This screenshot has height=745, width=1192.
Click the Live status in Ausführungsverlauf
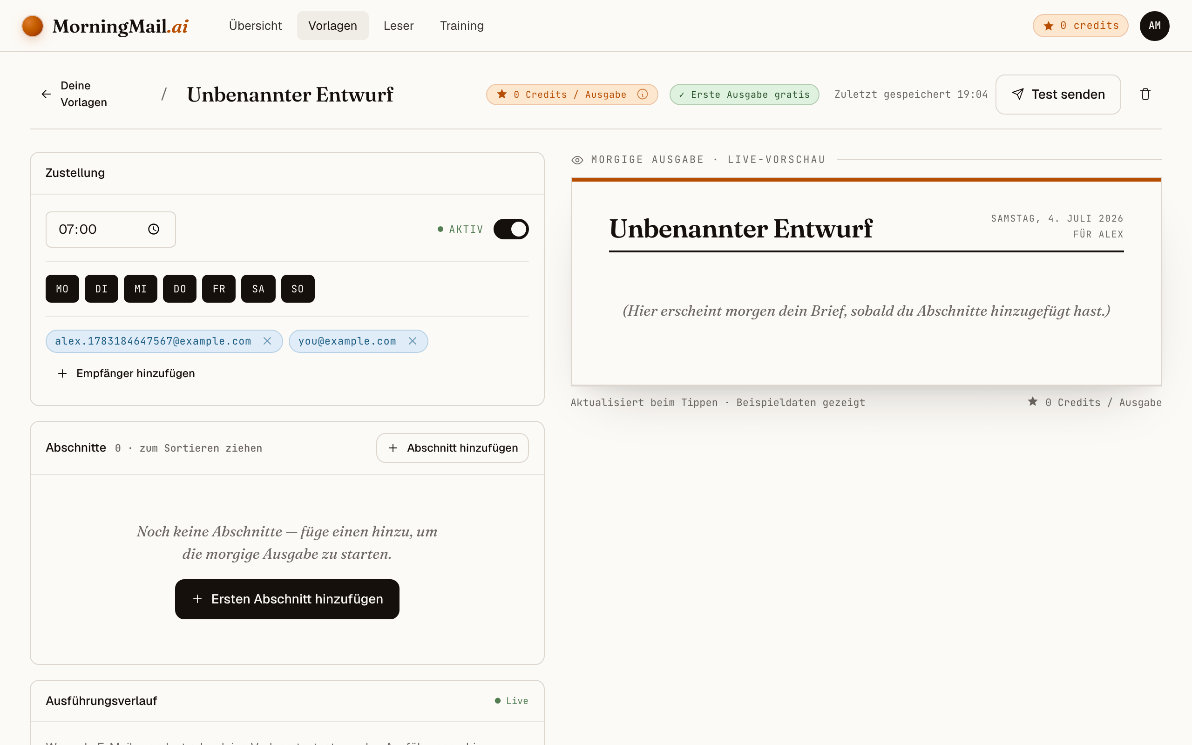point(512,701)
